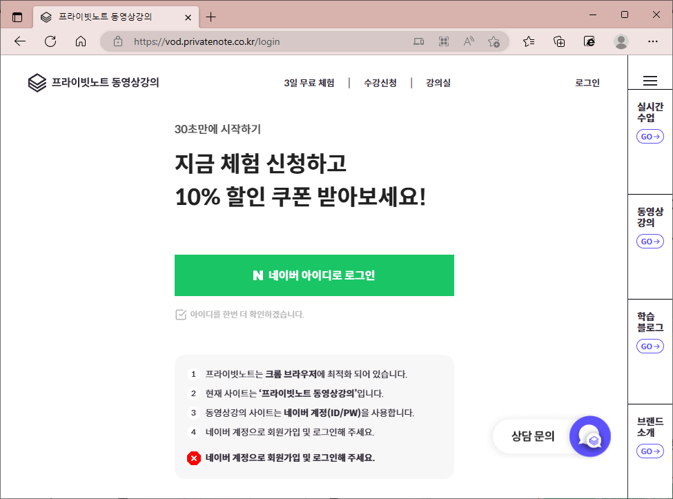Open the 상담 문의 chat bubble icon
The width and height of the screenshot is (673, 499).
pos(589,436)
